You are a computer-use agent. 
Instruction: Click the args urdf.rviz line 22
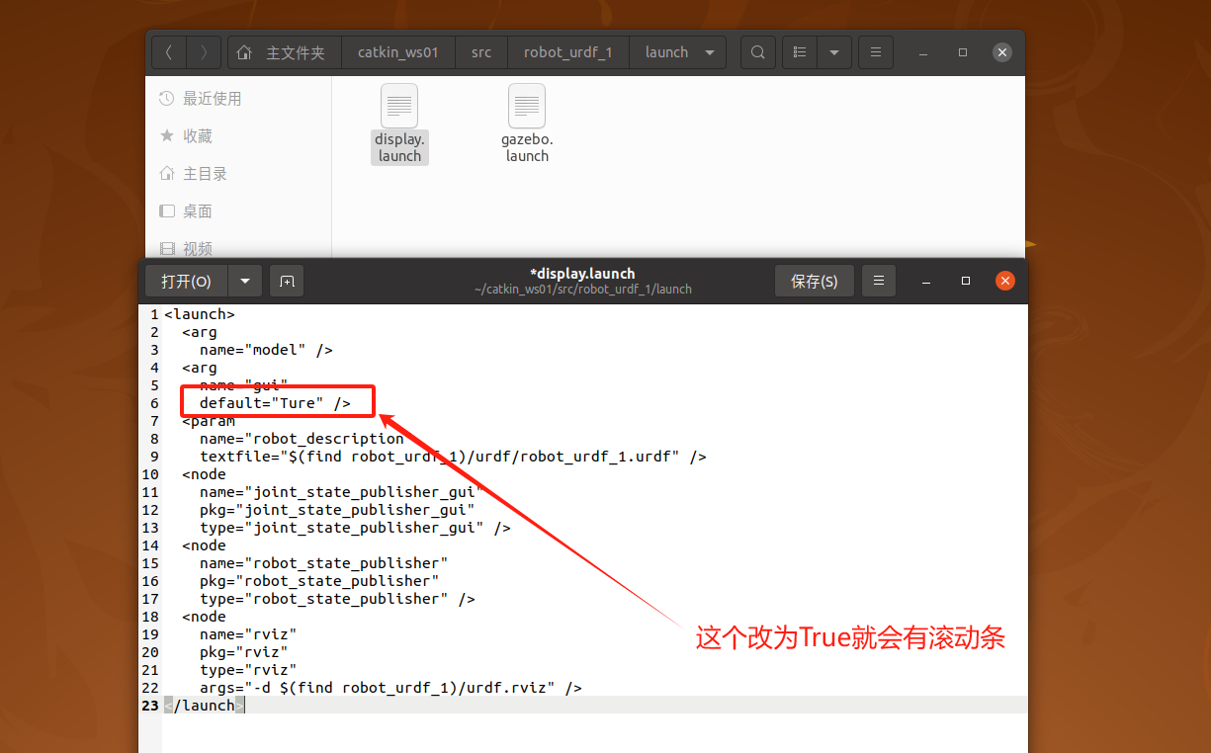click(390, 688)
